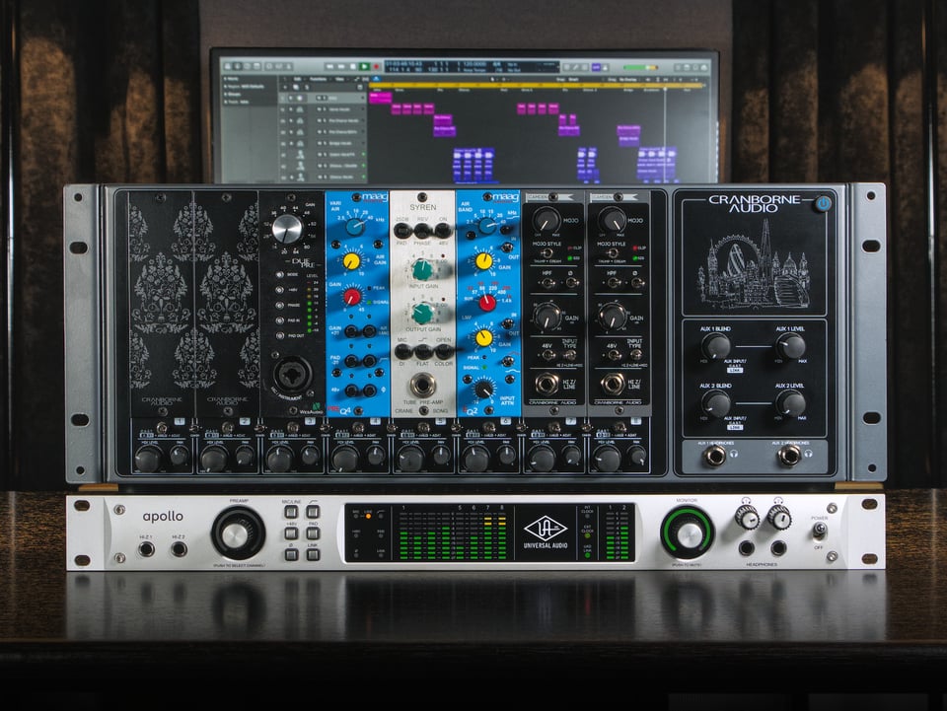Click the Maag Audio logo on the blue EQ2
Screen dimensions: 947x711
(x=500, y=196)
